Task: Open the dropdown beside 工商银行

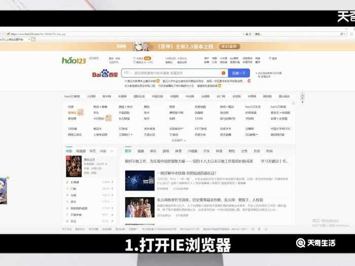Action: pyautogui.click(x=131, y=135)
